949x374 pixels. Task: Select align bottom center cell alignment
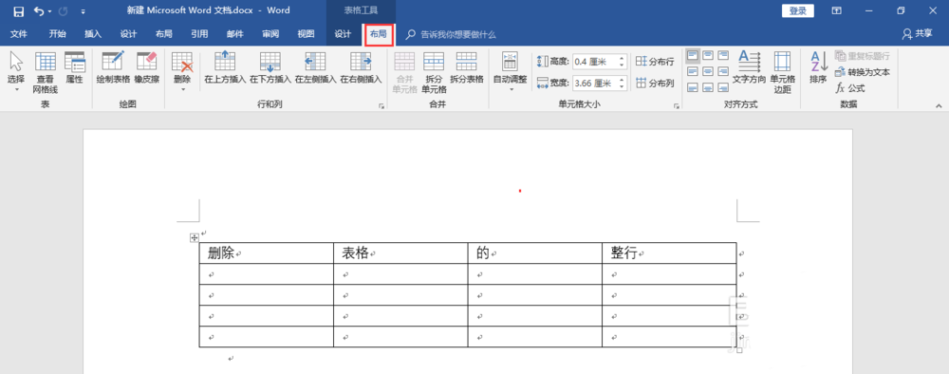click(x=708, y=87)
